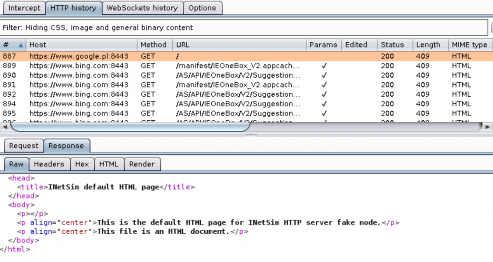Click Params checkmark in row 890
The width and height of the screenshot is (493, 262).
(x=324, y=75)
